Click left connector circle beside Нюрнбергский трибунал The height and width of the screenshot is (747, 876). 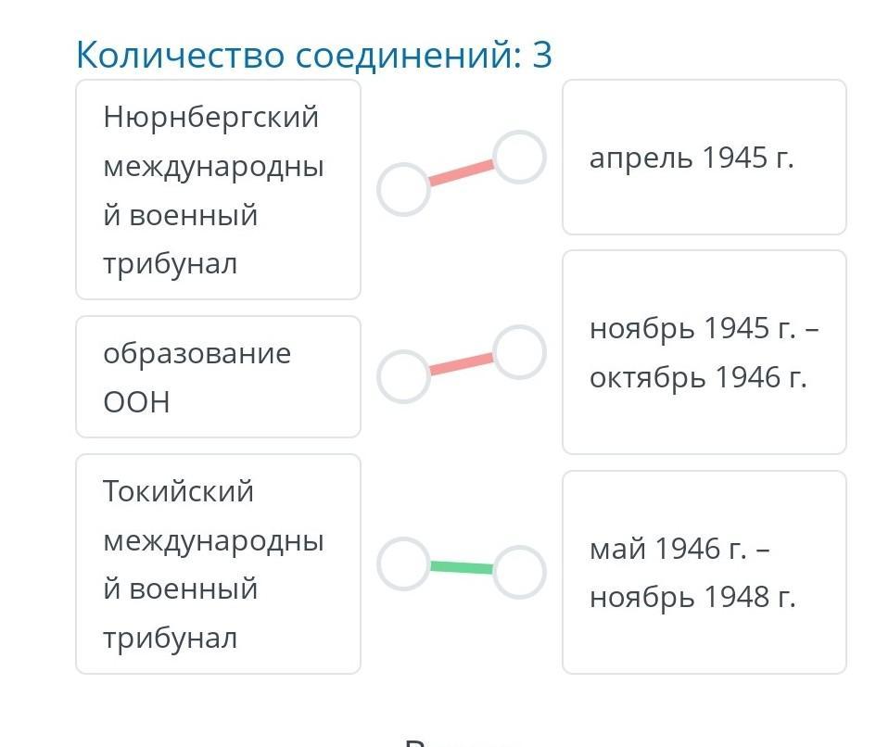click(x=403, y=189)
